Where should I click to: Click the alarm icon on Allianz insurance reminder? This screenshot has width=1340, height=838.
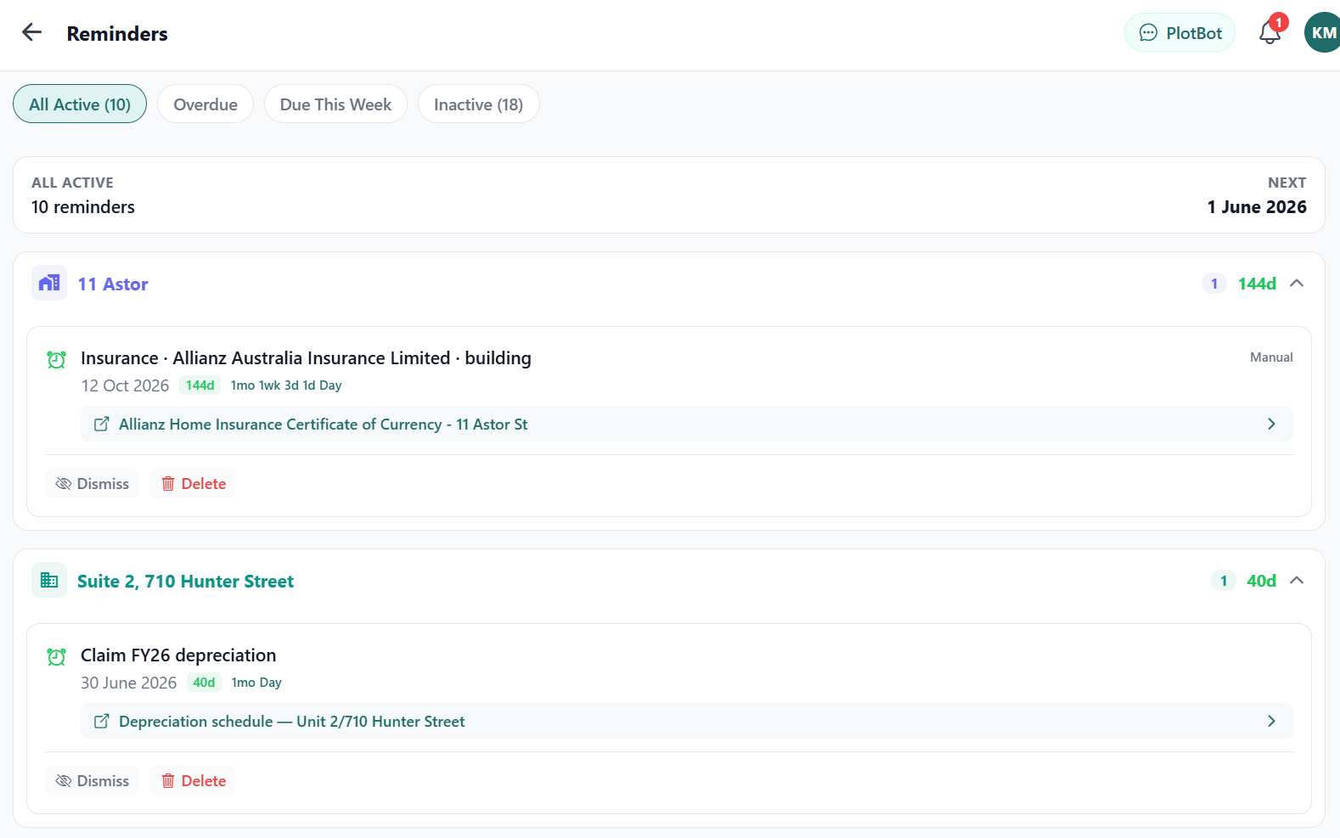(56, 359)
